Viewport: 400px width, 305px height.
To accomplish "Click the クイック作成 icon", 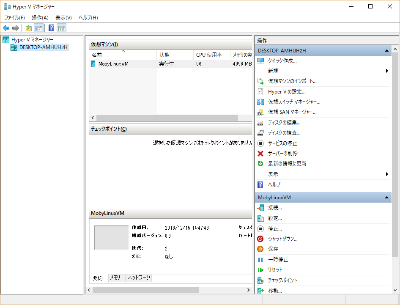I will pos(260,61).
